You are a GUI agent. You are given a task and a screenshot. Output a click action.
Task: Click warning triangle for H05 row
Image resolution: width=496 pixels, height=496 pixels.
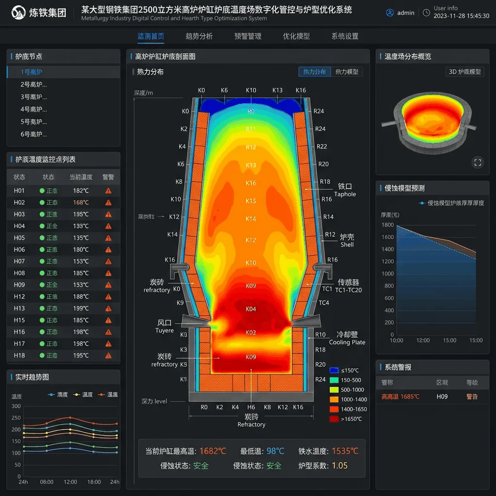point(108,237)
